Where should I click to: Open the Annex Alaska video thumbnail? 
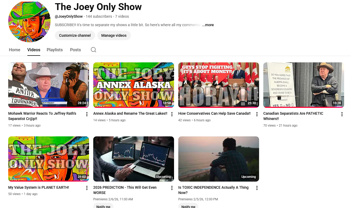[x=134, y=85]
